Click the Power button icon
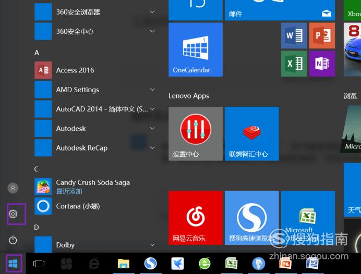The image size is (361, 274). click(x=13, y=240)
